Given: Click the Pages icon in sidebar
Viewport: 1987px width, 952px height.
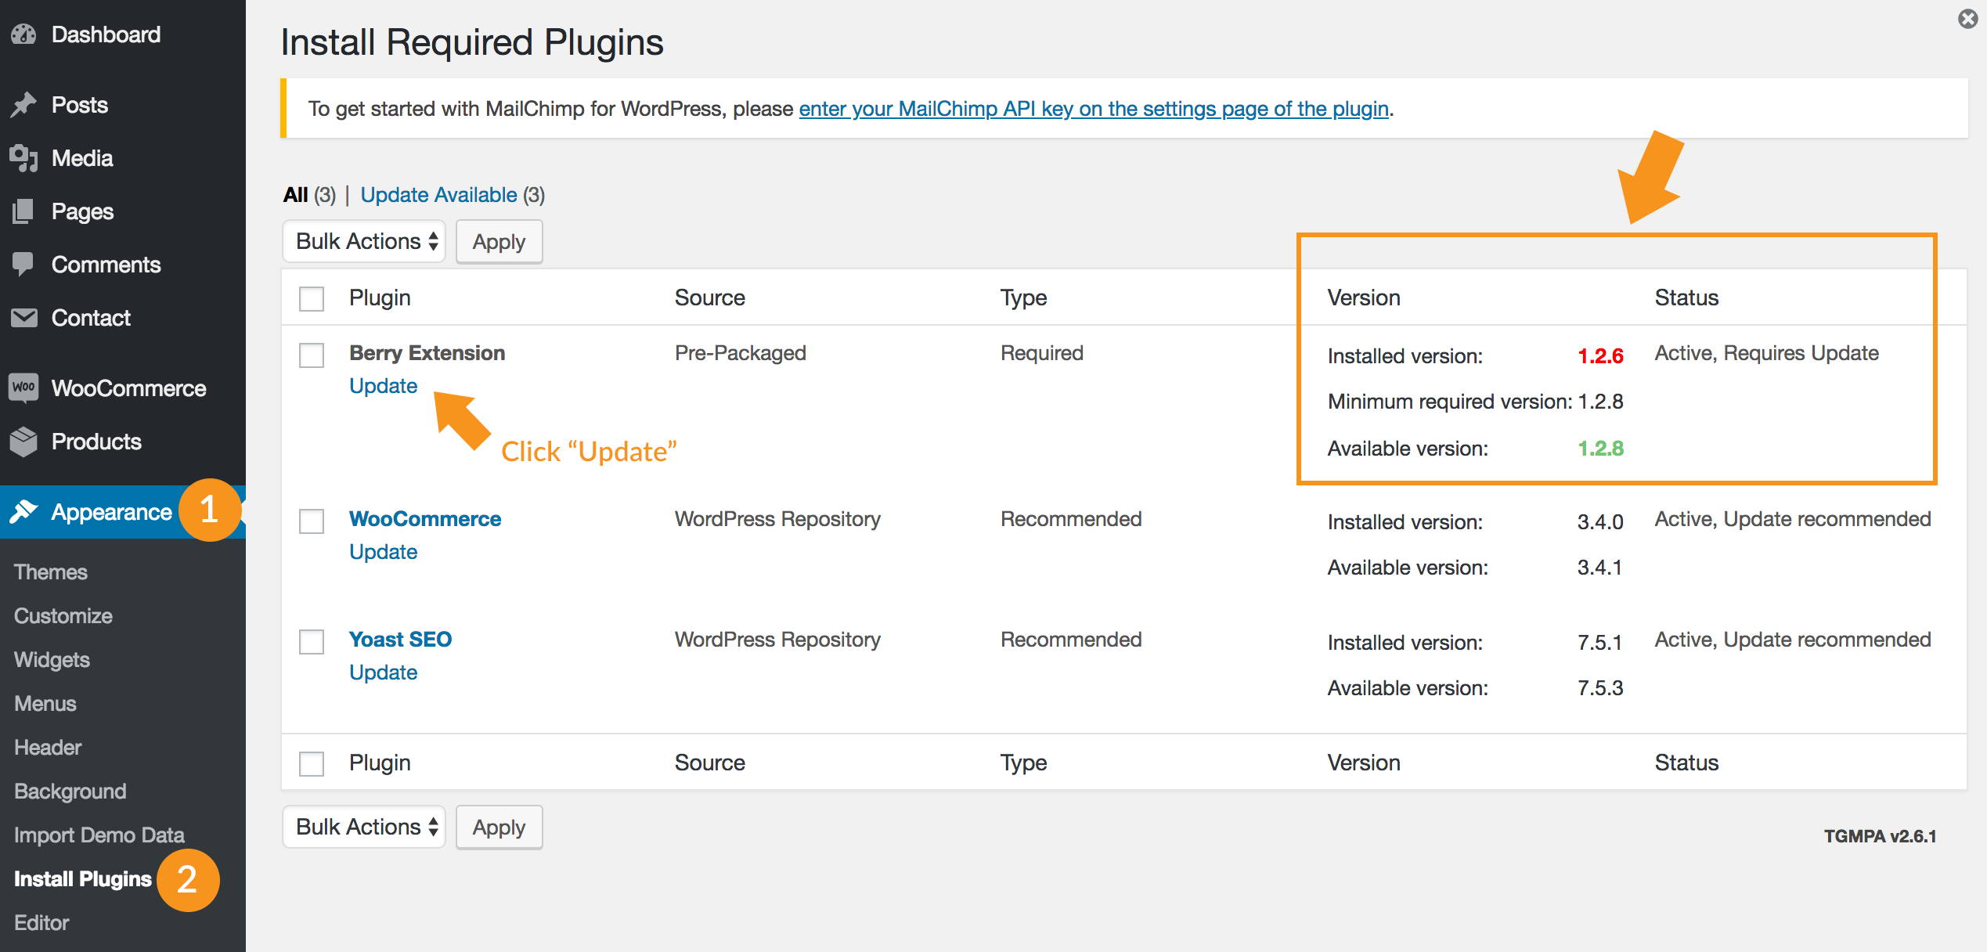Looking at the screenshot, I should click(x=24, y=211).
